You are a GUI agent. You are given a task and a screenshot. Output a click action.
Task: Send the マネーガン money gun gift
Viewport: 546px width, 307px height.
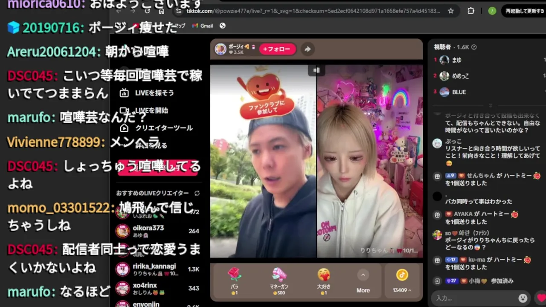[279, 281]
